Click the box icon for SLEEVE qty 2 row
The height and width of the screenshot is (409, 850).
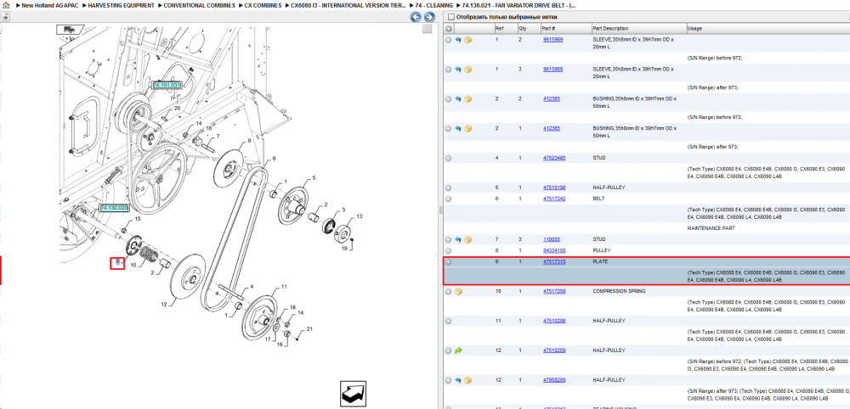pyautogui.click(x=467, y=40)
